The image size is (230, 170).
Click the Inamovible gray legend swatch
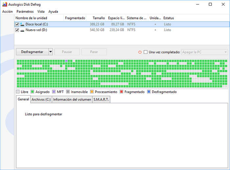coord(68,92)
